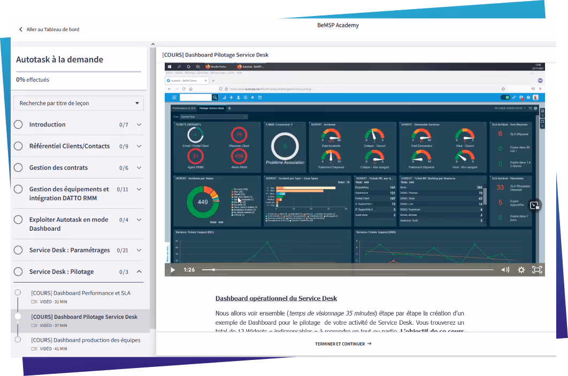Image resolution: width=568 pixels, height=376 pixels.
Task: Select Performance et SLA dashboard tab
Action: point(183,108)
